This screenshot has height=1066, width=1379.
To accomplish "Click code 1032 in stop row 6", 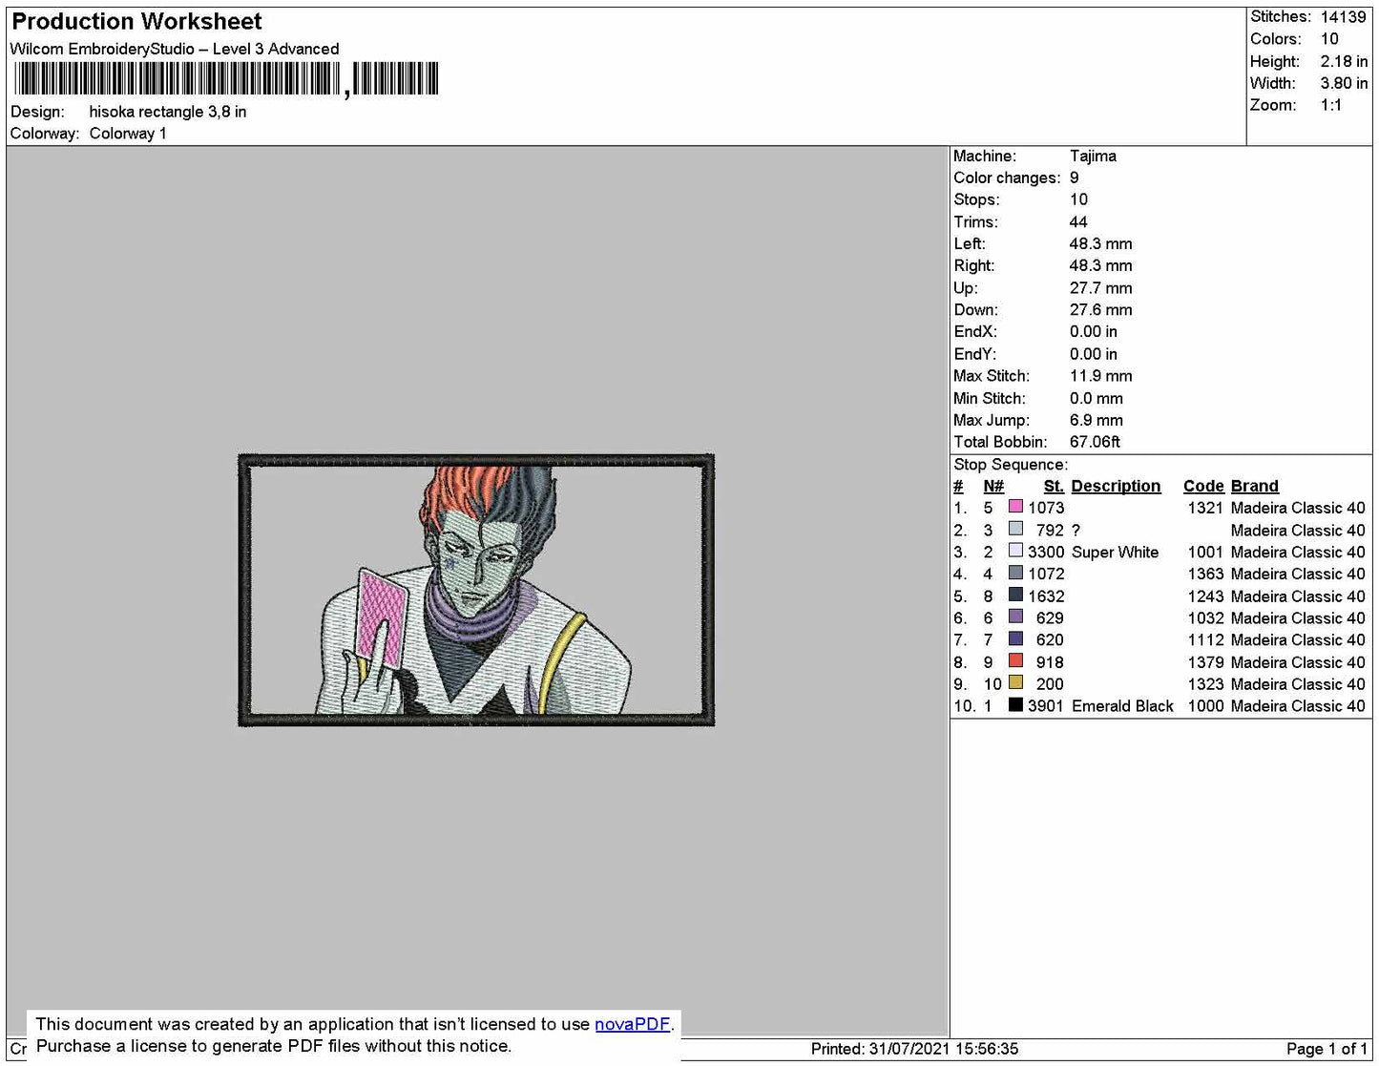I will [1205, 618].
